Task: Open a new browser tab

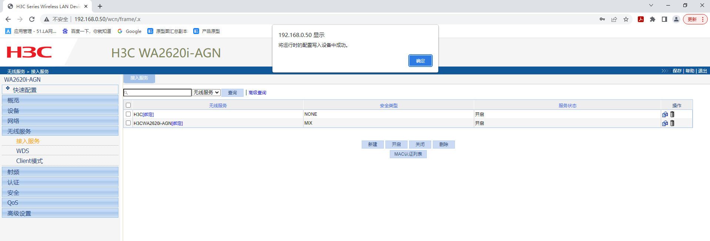Action: pyautogui.click(x=100, y=6)
